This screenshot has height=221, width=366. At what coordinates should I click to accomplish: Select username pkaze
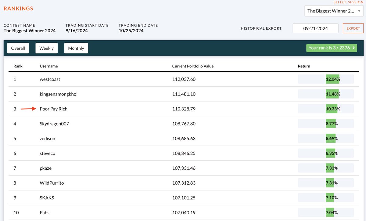coord(45,168)
